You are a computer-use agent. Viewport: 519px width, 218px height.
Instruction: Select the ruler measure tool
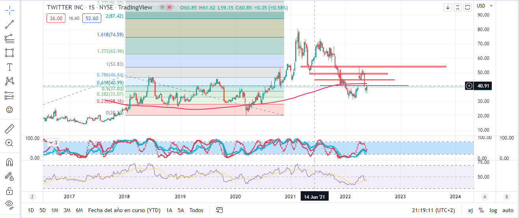coord(10,129)
